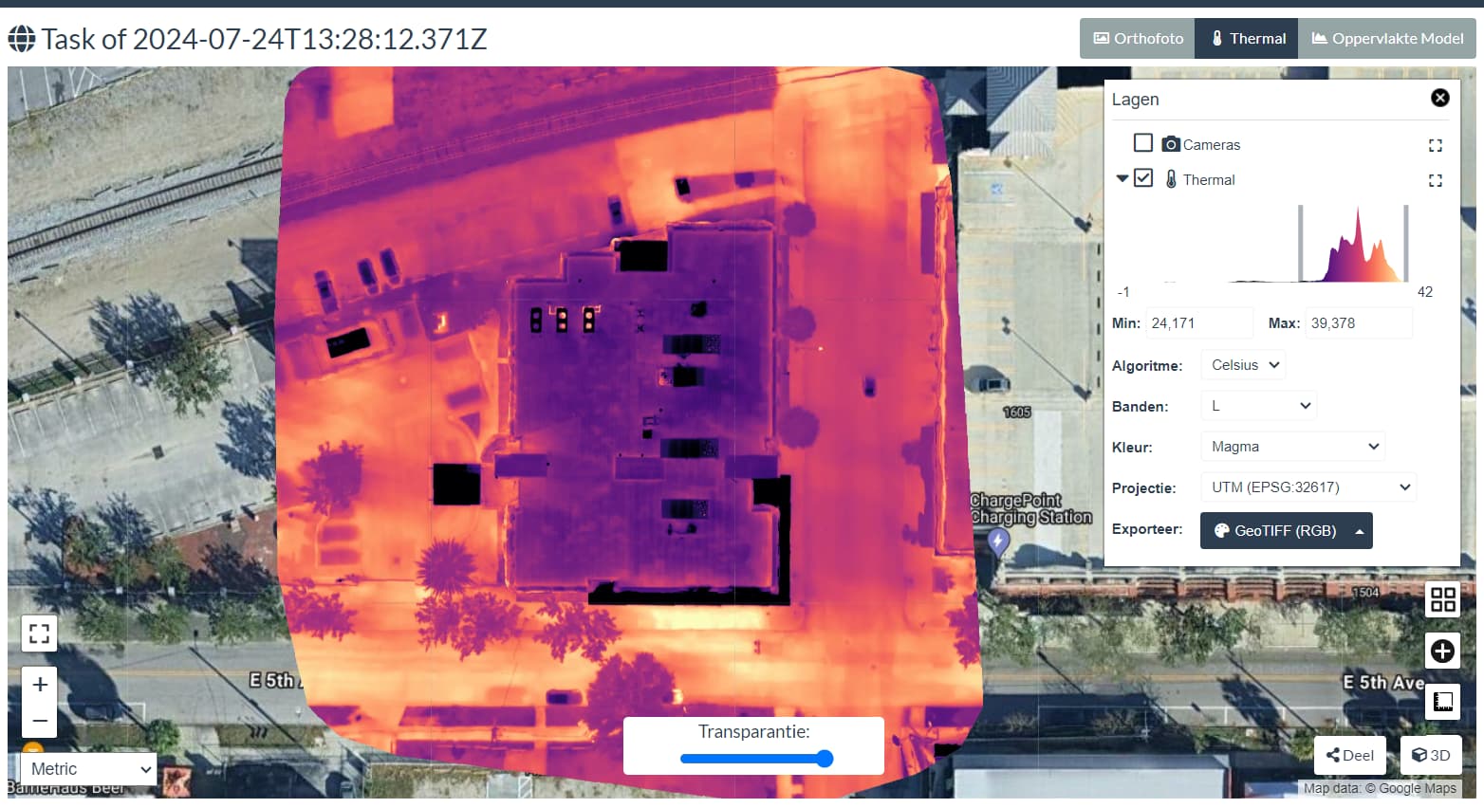Zoom in on the map
The height and width of the screenshot is (808, 1484).
tap(40, 685)
